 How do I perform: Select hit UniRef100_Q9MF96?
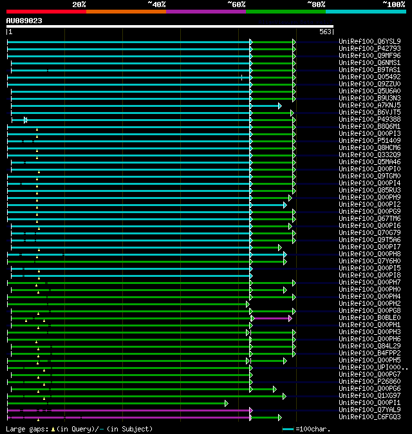pyautogui.click(x=370, y=55)
